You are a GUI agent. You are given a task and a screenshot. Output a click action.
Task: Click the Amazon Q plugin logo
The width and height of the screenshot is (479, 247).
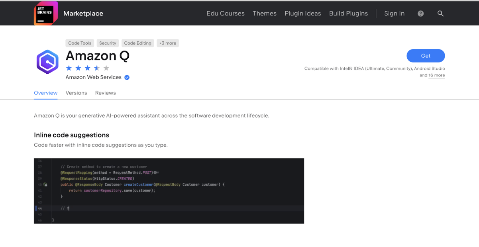47,62
